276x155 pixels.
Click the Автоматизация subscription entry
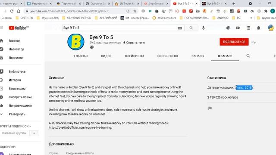pos(20,154)
